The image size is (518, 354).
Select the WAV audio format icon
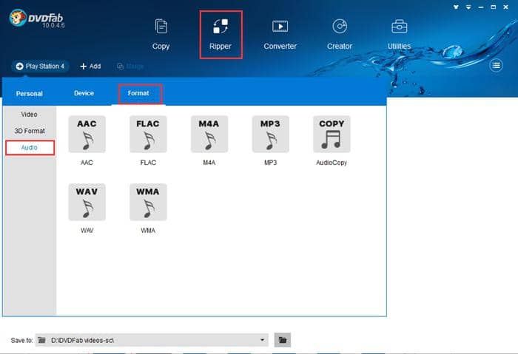click(x=87, y=202)
